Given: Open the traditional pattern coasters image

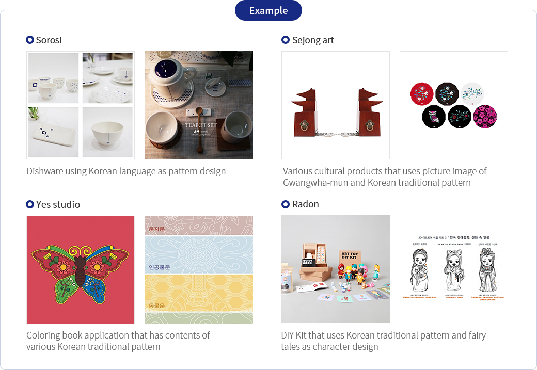Looking at the screenshot, I should 454,105.
